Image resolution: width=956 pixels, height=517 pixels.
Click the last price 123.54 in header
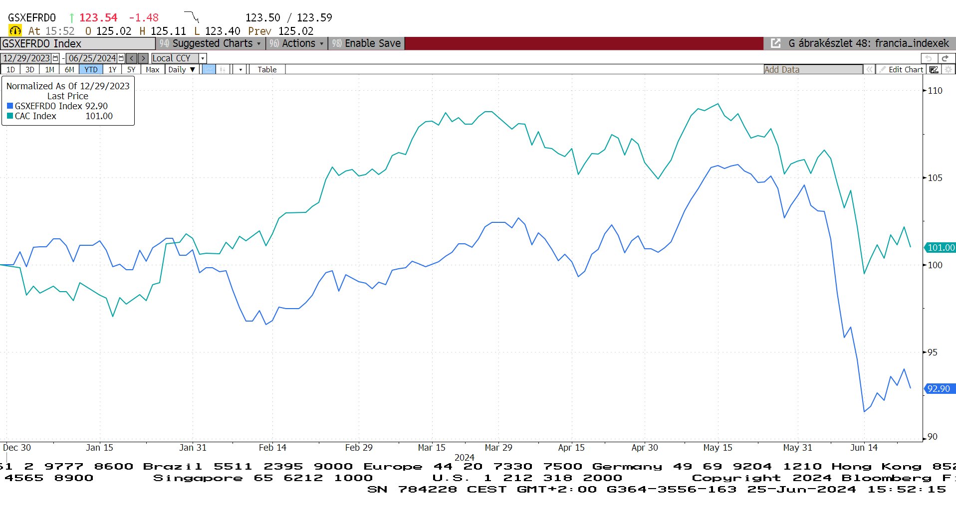[98, 17]
